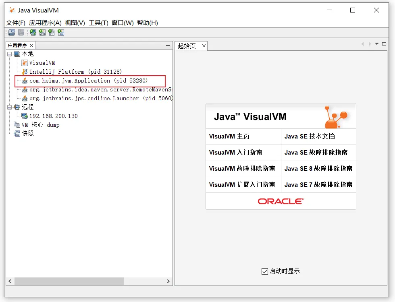Open the Java SE 8 故障排除指南 link
Screen dimensions: 395x302
(318, 169)
